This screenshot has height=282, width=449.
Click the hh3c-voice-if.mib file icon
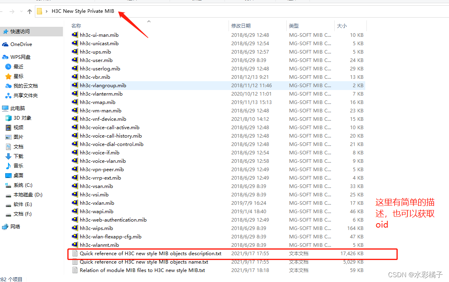[x=75, y=152]
